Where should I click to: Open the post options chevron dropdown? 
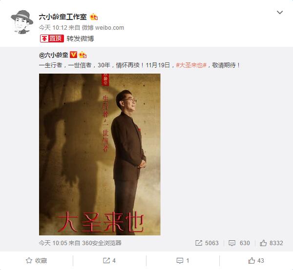279,13
